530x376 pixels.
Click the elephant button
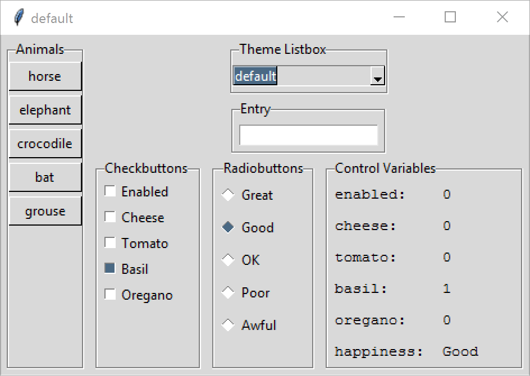pos(45,110)
